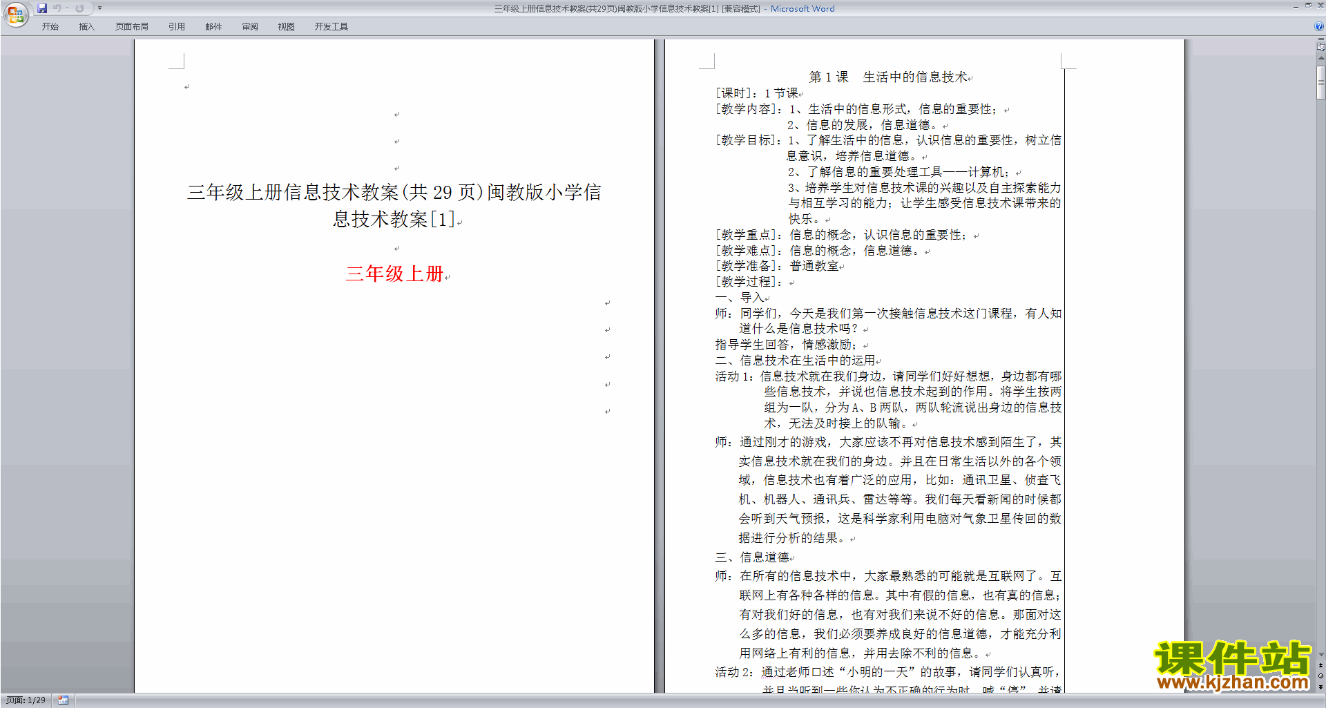
Task: Open the Undo history dropdown arrow
Action: 67,8
